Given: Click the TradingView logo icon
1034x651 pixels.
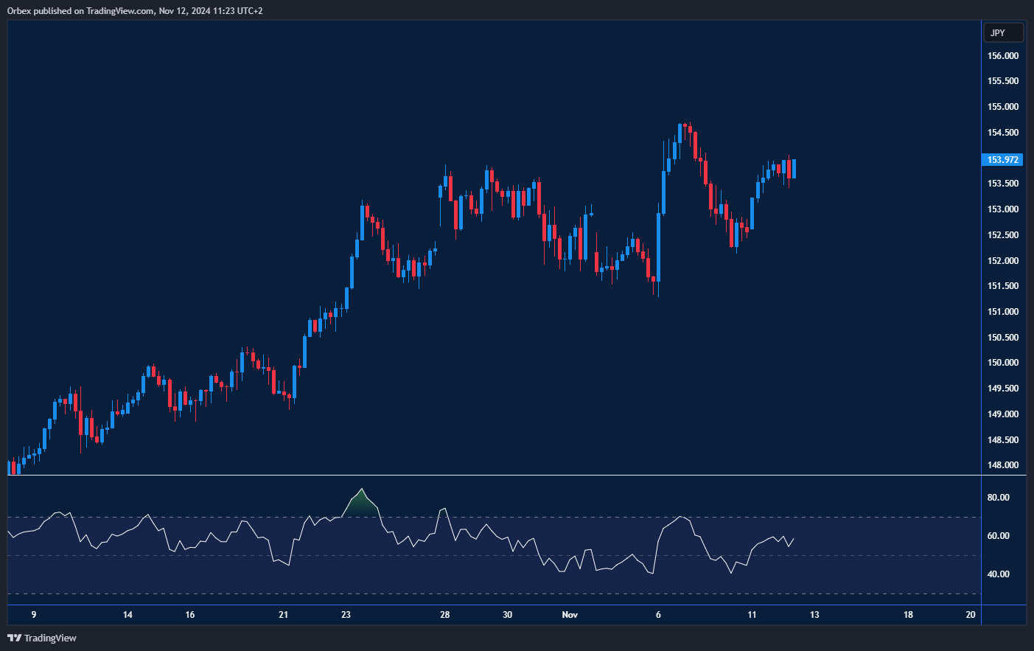Looking at the screenshot, I should point(14,638).
